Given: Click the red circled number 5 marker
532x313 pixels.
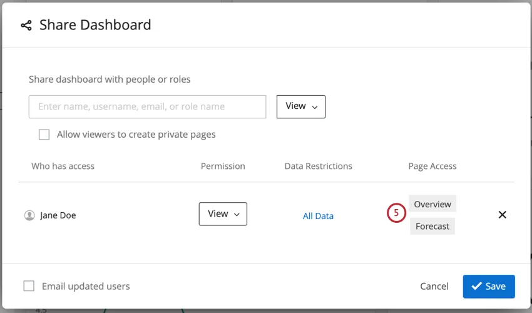Looking at the screenshot, I should (x=396, y=213).
